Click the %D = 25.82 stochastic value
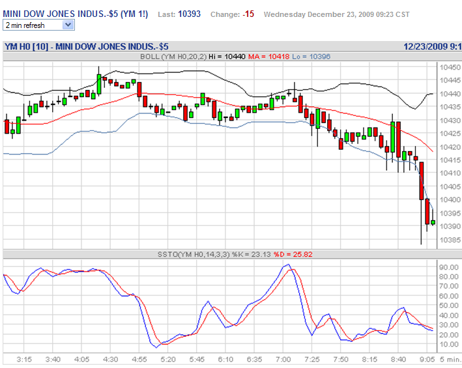 [293, 255]
